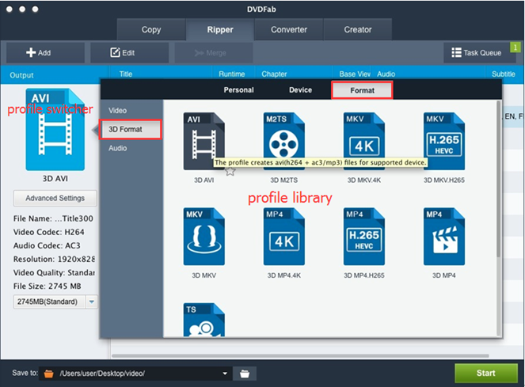The height and width of the screenshot is (387, 525).
Task: Click the Runtime column header
Action: coord(232,74)
